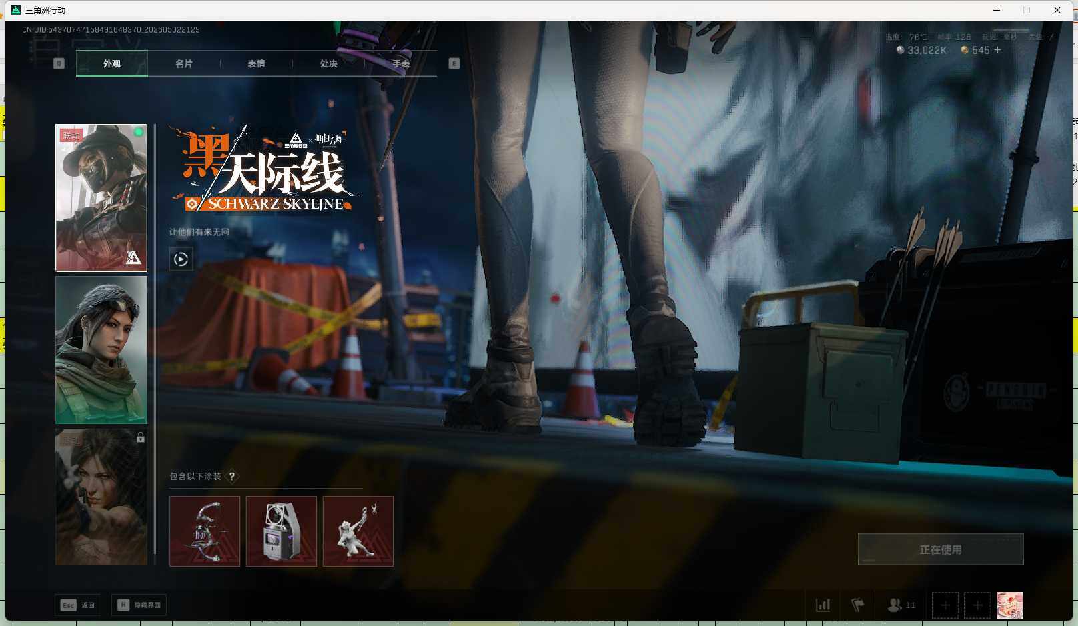The width and height of the screenshot is (1078, 626).
Task: Select the locked archer skin thumbnail
Action: (x=101, y=497)
